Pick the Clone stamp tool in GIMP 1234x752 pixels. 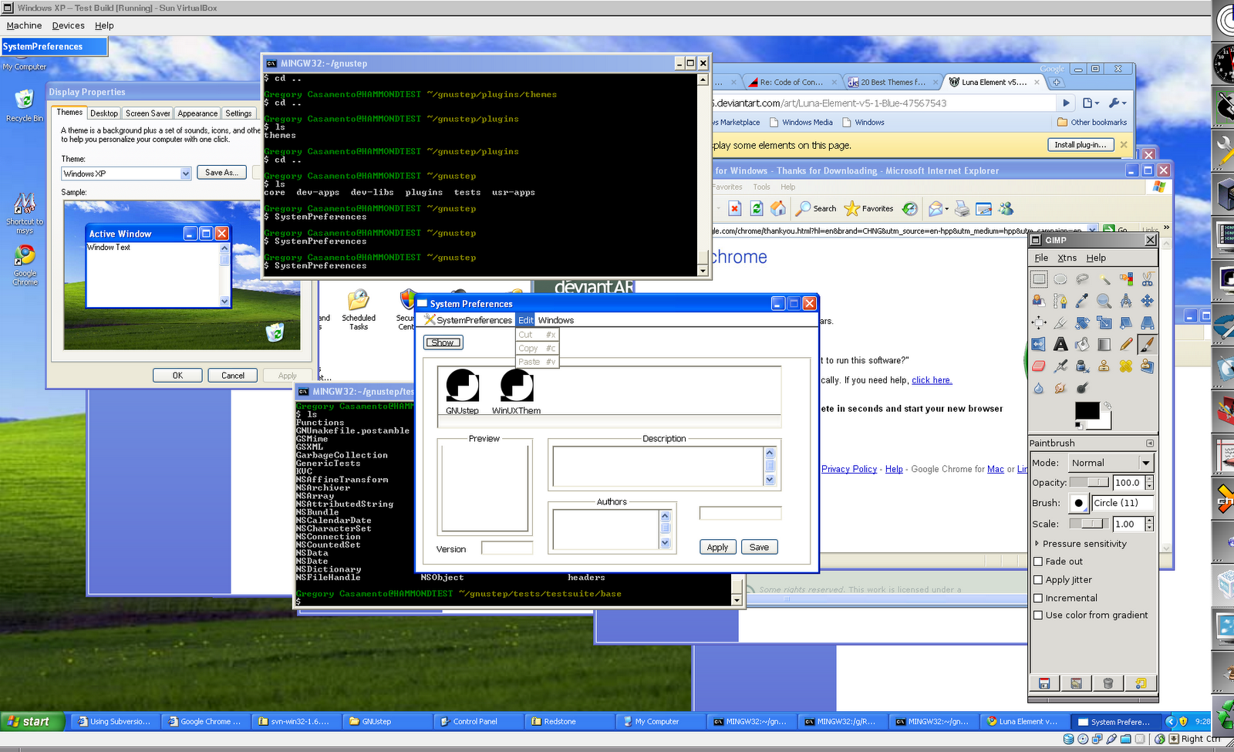pyautogui.click(x=1104, y=365)
